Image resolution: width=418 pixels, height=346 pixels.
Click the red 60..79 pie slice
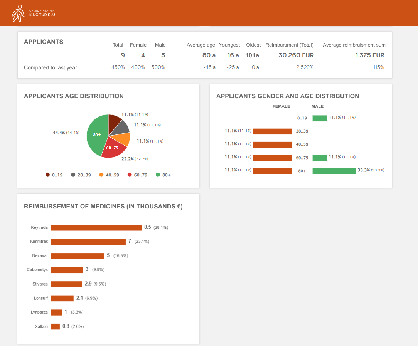coord(113,148)
